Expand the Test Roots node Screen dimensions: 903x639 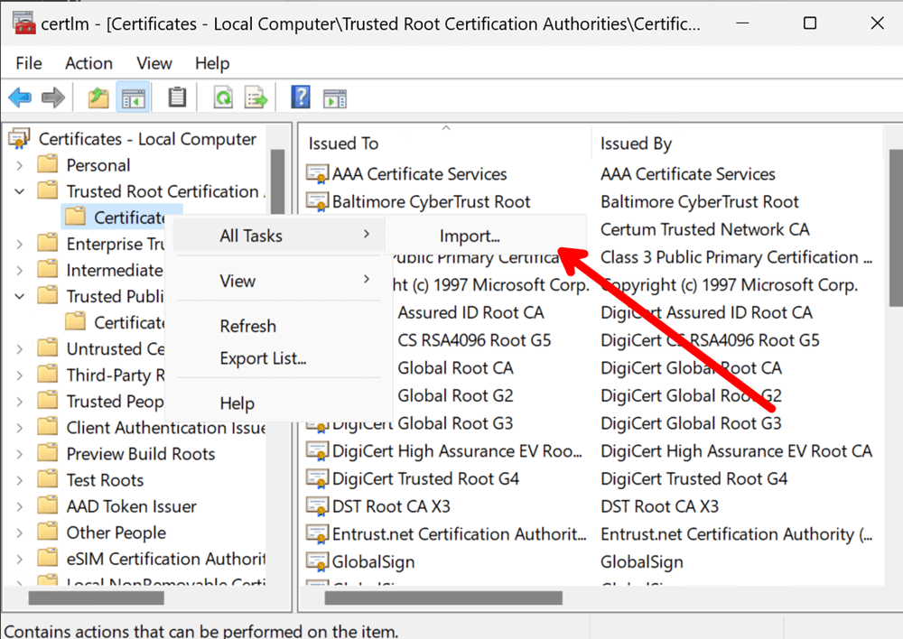click(20, 480)
